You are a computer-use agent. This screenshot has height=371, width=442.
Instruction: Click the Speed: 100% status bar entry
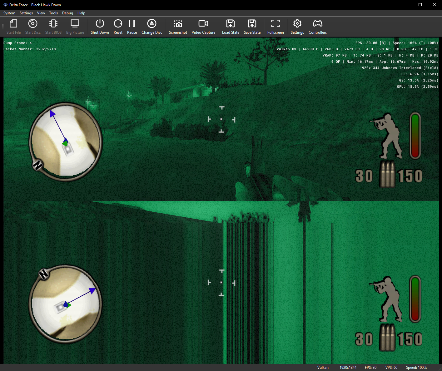coord(416,368)
